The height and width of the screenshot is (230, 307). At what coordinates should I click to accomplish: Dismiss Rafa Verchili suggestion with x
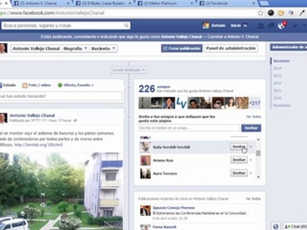[251, 147]
